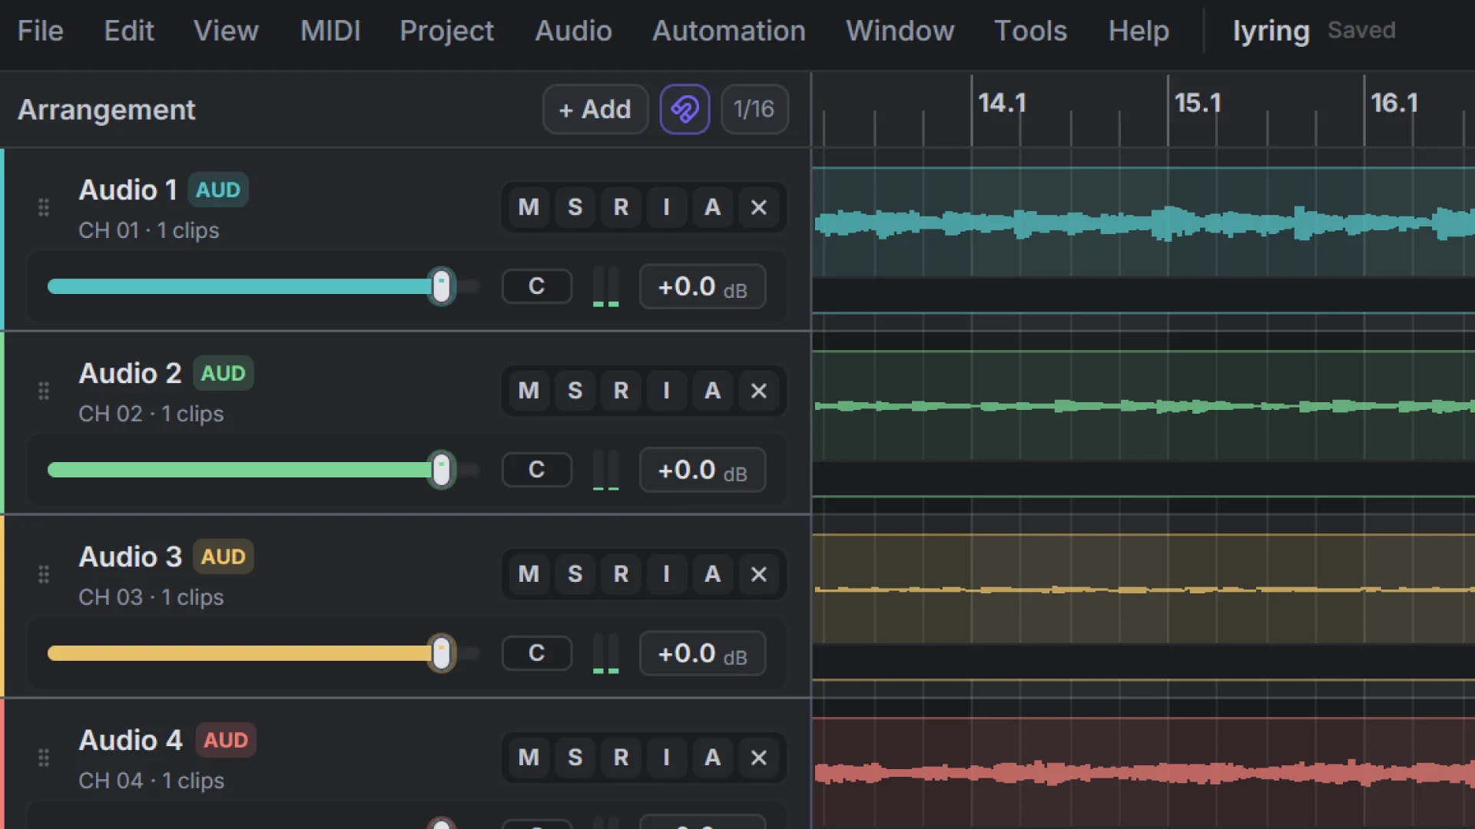Solo the Audio 4 track
1475x829 pixels.
coord(575,758)
